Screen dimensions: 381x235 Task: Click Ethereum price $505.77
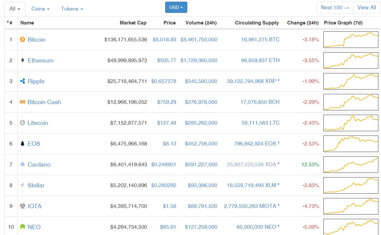click(x=167, y=60)
